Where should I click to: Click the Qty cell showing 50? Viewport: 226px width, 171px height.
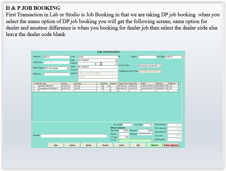100,88
